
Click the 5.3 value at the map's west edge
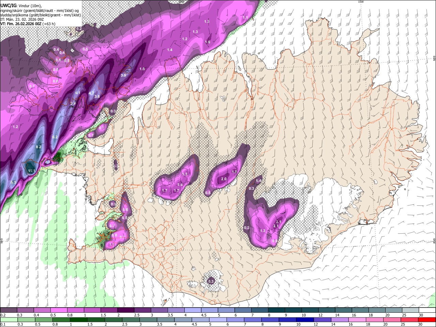coord(14,183)
